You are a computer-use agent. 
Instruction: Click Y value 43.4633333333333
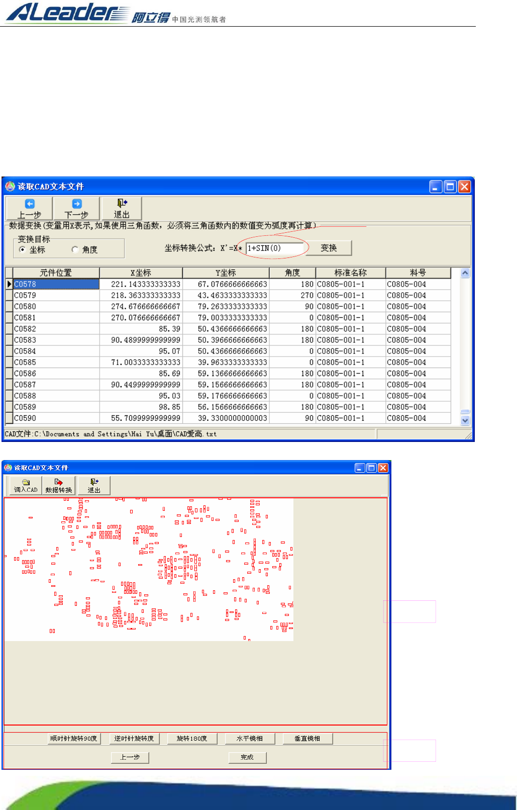[226, 295]
